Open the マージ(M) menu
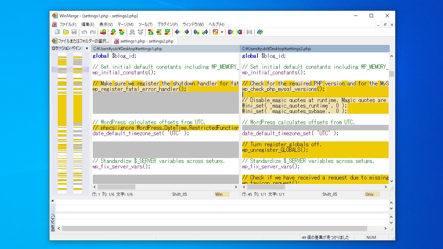Image resolution: width=443 pixels, height=249 pixels. pos(125,25)
